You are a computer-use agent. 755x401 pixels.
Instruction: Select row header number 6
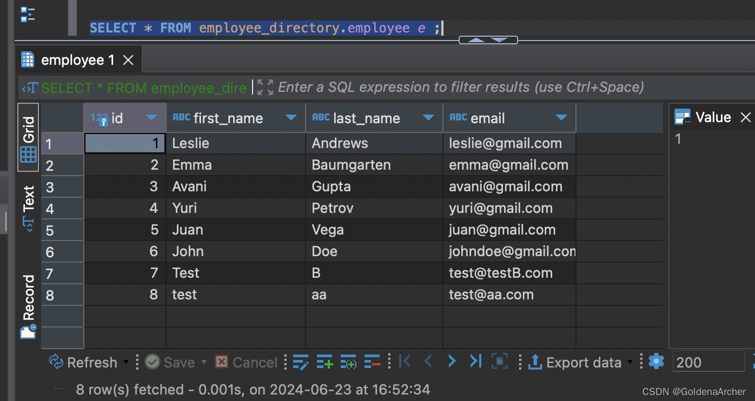tap(63, 252)
